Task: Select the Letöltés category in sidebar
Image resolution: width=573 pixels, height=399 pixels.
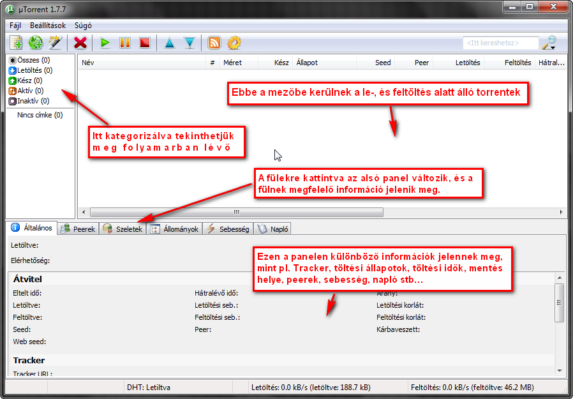Action: coord(31,70)
